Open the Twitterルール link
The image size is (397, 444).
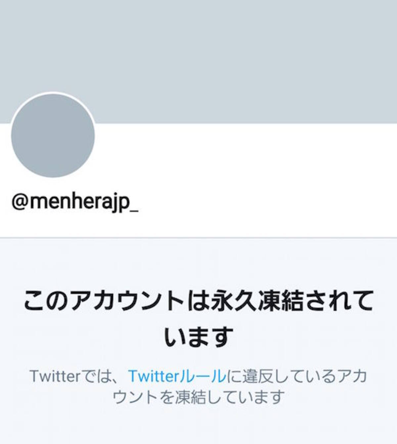pos(177,376)
